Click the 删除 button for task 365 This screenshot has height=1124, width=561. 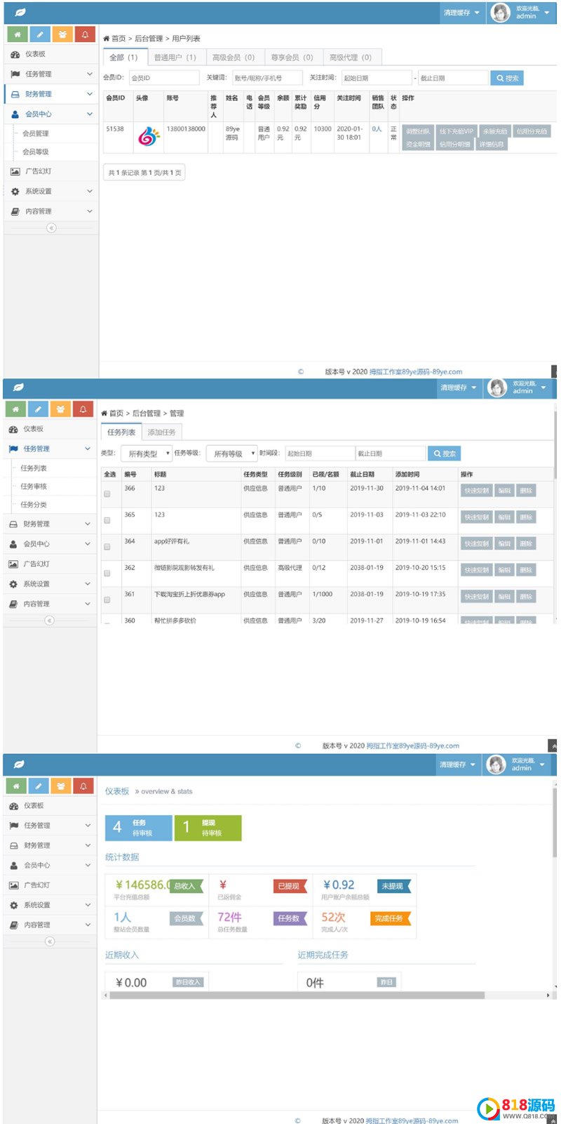(526, 517)
